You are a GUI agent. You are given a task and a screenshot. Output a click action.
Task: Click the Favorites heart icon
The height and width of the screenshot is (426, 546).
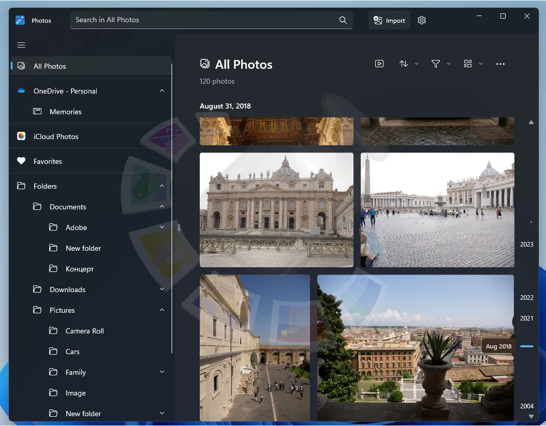point(21,161)
